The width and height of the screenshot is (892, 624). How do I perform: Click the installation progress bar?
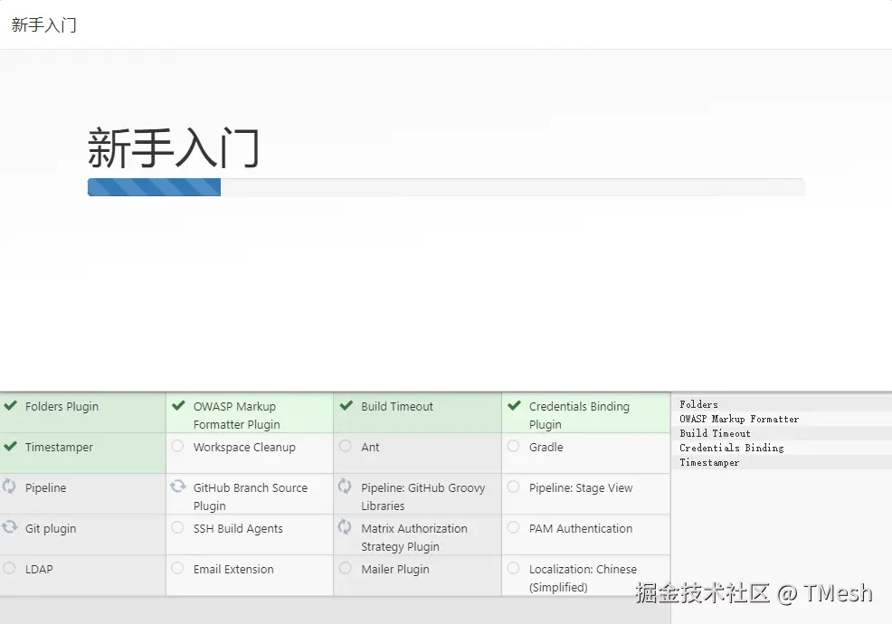[x=446, y=187]
